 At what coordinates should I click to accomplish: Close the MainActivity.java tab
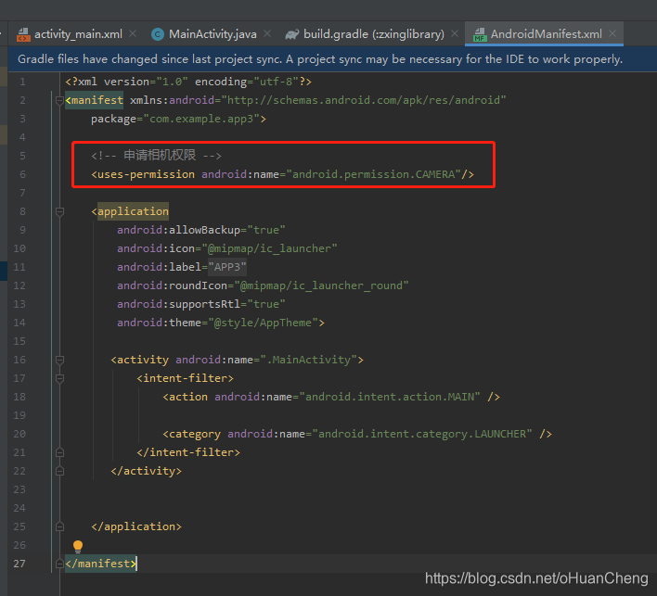[267, 33]
